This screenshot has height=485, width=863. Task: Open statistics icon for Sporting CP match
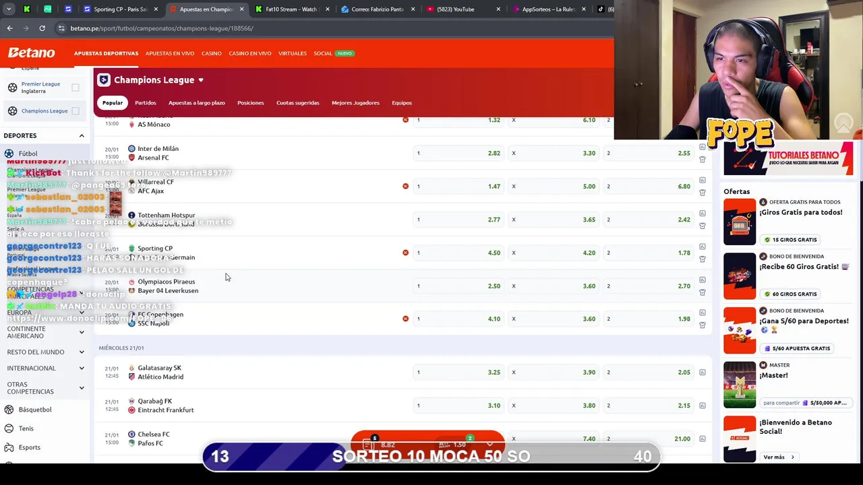click(702, 247)
